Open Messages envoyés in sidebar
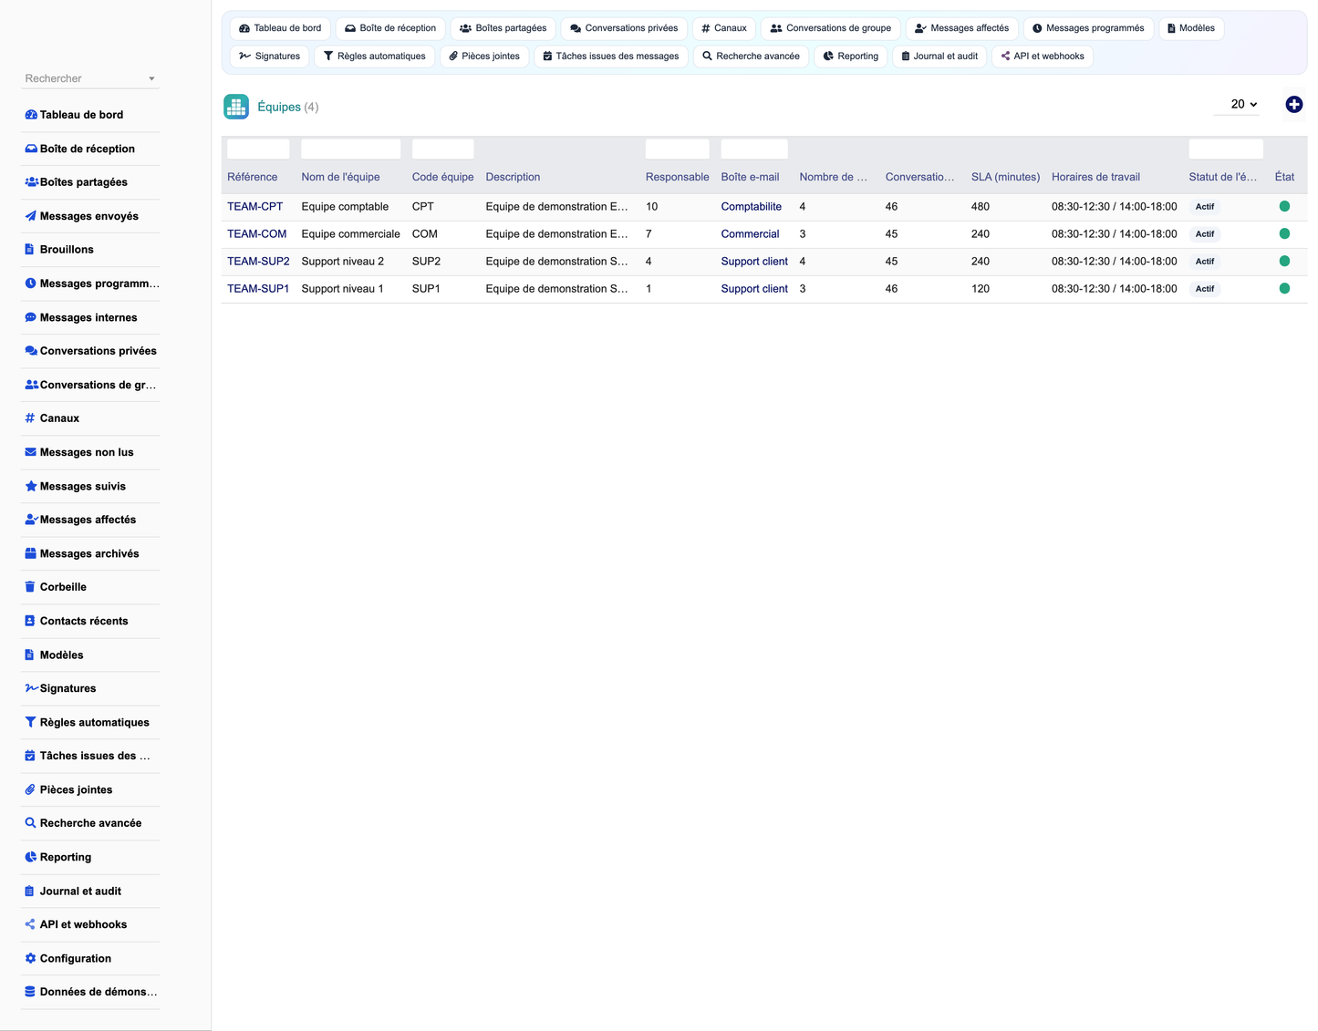Screen dimensions: 1318x1031 tap(90, 216)
